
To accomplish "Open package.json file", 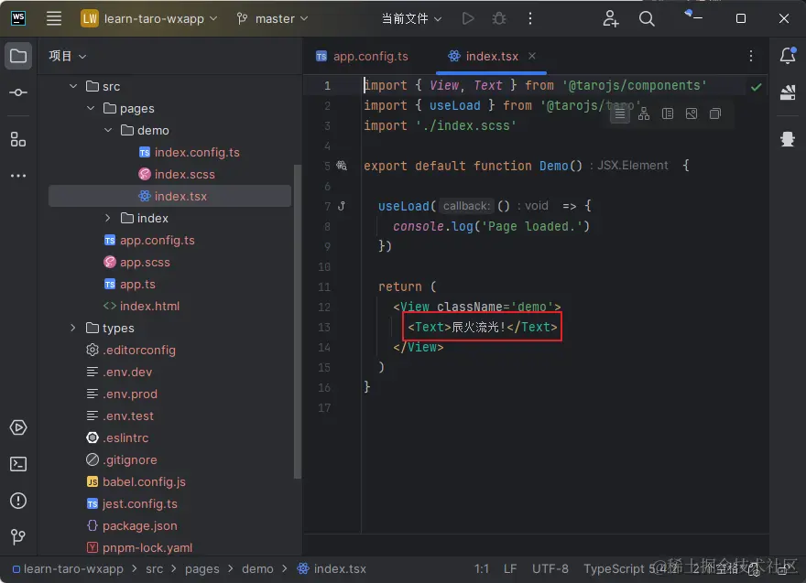I will coord(132,525).
